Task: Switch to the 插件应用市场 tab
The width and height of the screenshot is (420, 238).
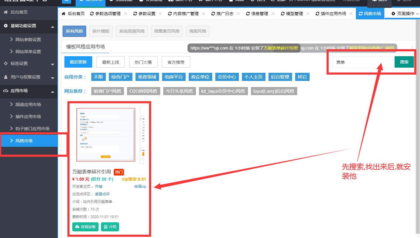Action: [x=333, y=14]
